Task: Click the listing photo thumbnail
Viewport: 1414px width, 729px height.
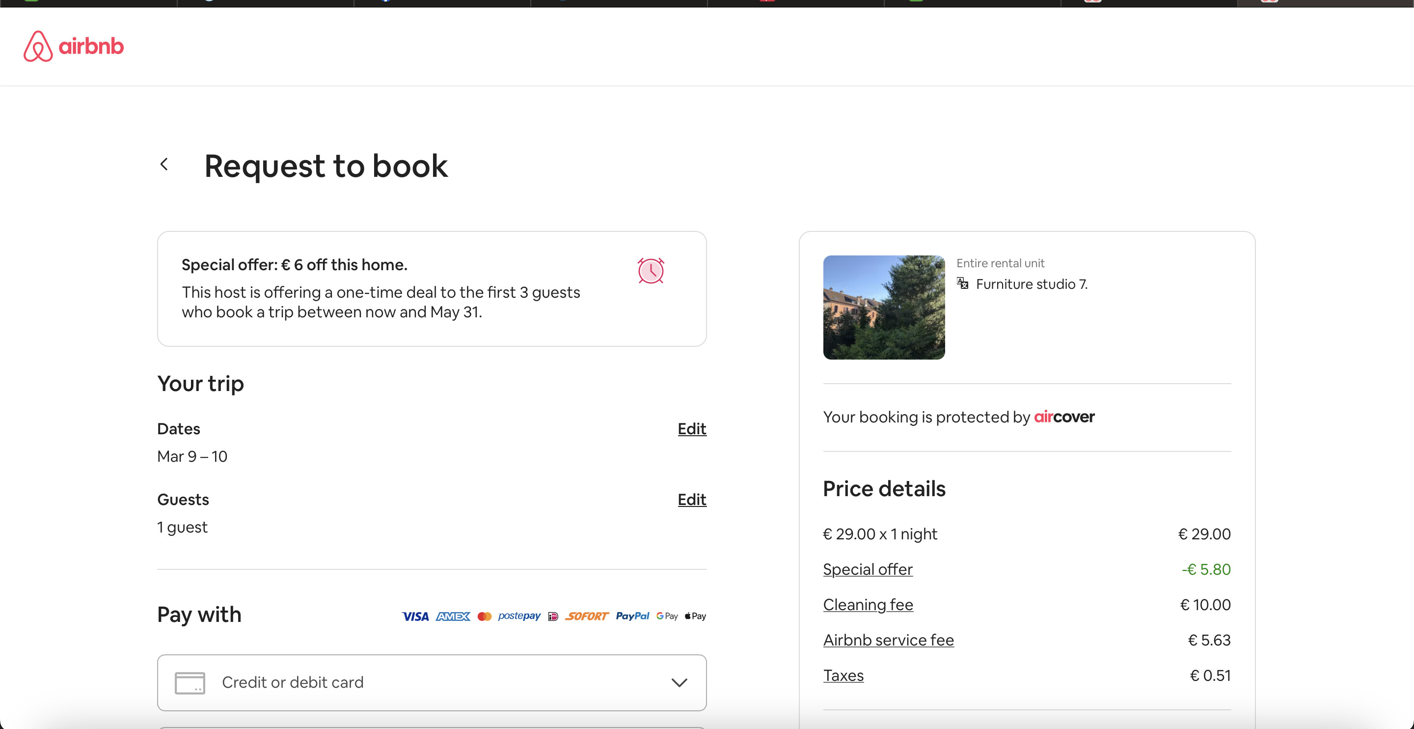Action: click(884, 308)
